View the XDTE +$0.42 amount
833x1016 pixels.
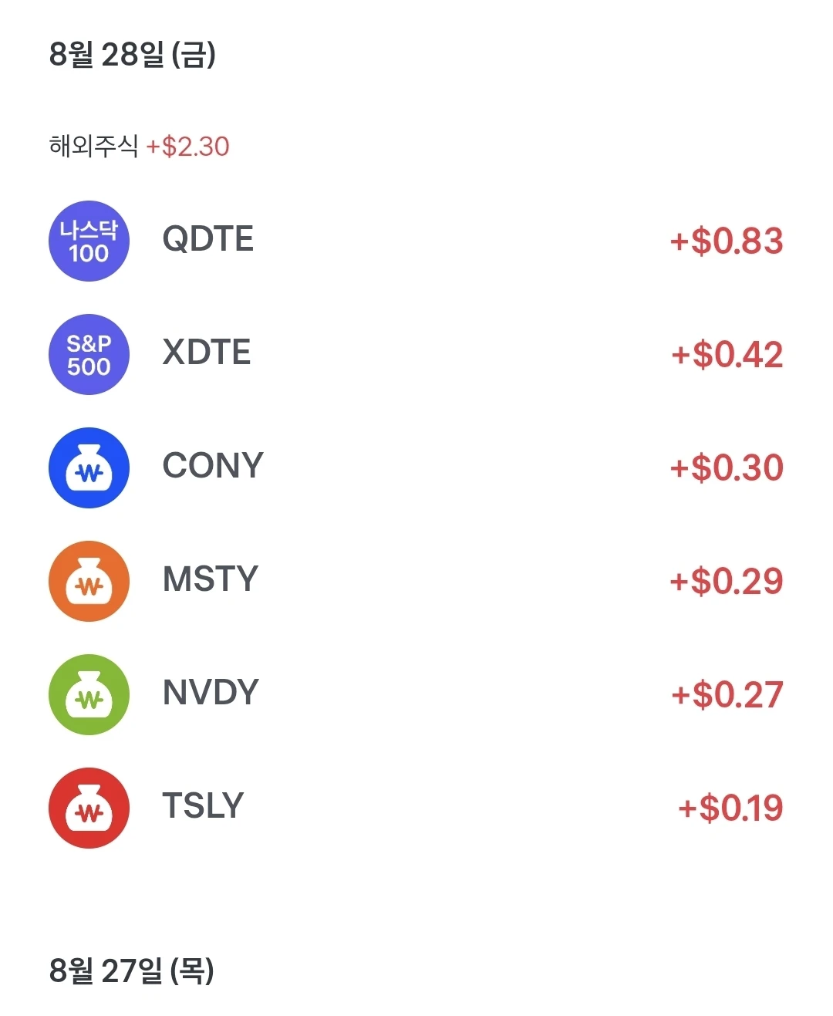pyautogui.click(x=727, y=354)
